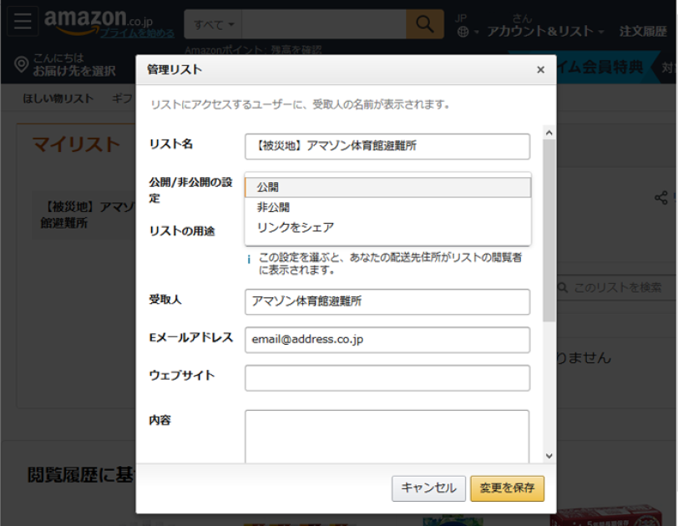The height and width of the screenshot is (526, 678).
Task: Click the キャンセル button
Action: (x=428, y=488)
